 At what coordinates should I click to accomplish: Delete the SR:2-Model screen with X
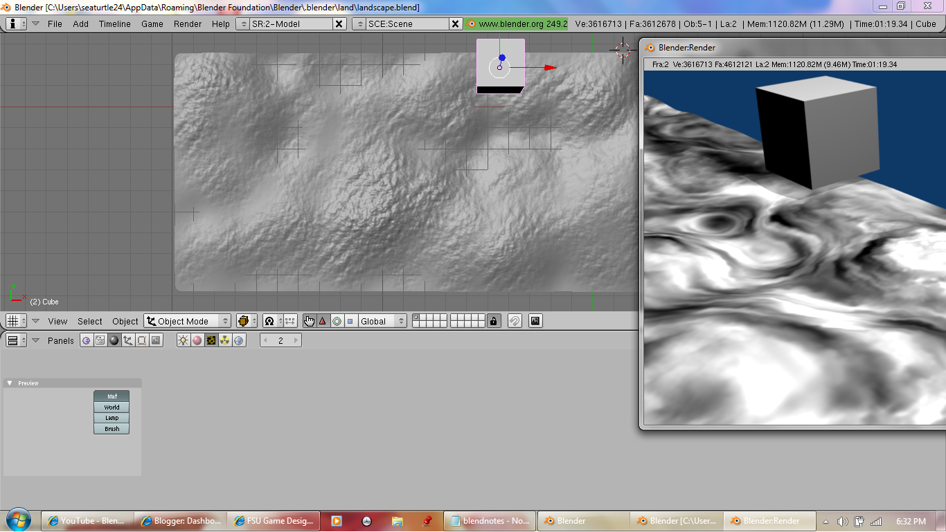(339, 24)
